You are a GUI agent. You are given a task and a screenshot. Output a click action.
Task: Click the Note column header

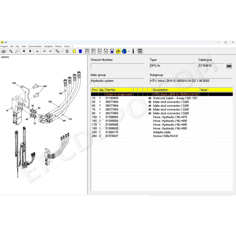[x=204, y=90]
